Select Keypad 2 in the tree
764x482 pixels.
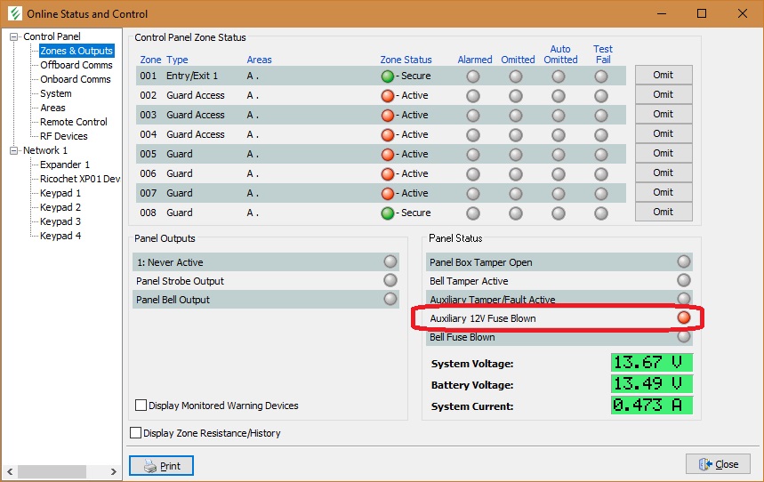[60, 207]
